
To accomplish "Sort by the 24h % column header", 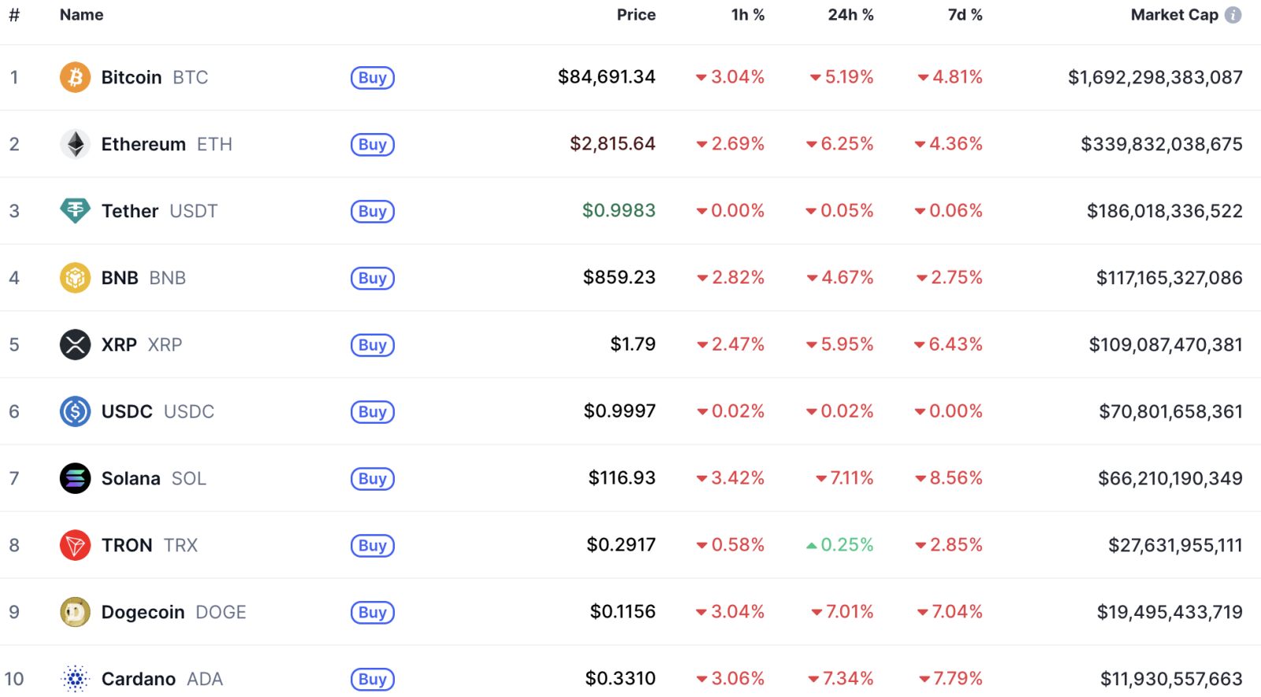I will 850,15.
